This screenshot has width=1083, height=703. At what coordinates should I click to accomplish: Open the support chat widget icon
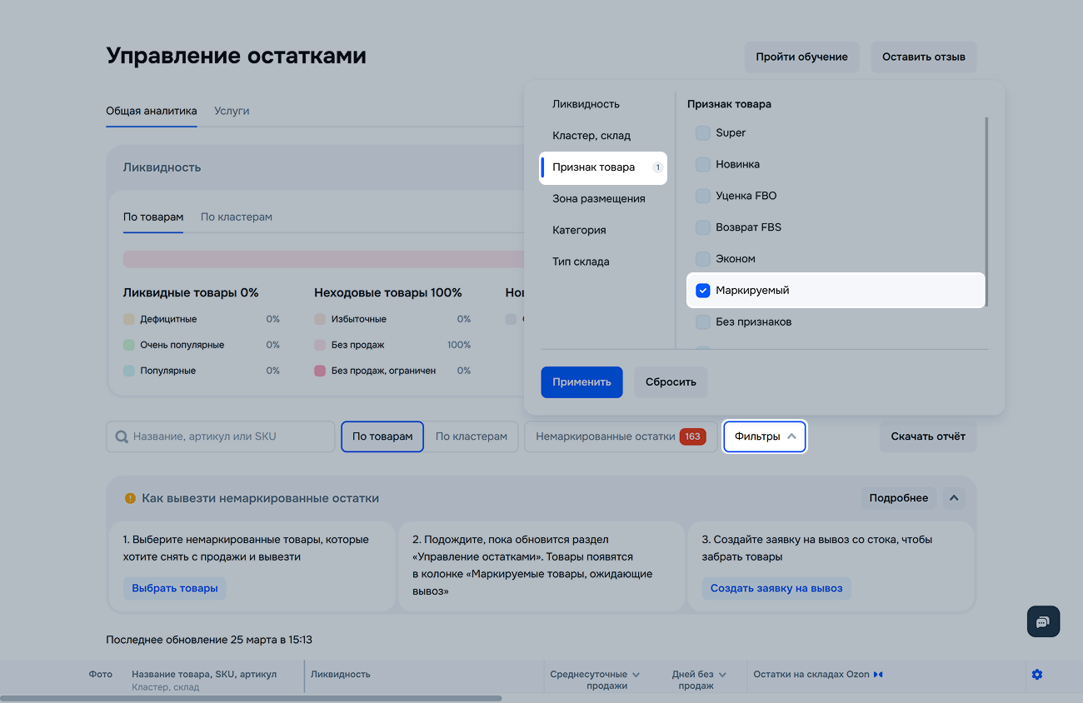coord(1043,622)
